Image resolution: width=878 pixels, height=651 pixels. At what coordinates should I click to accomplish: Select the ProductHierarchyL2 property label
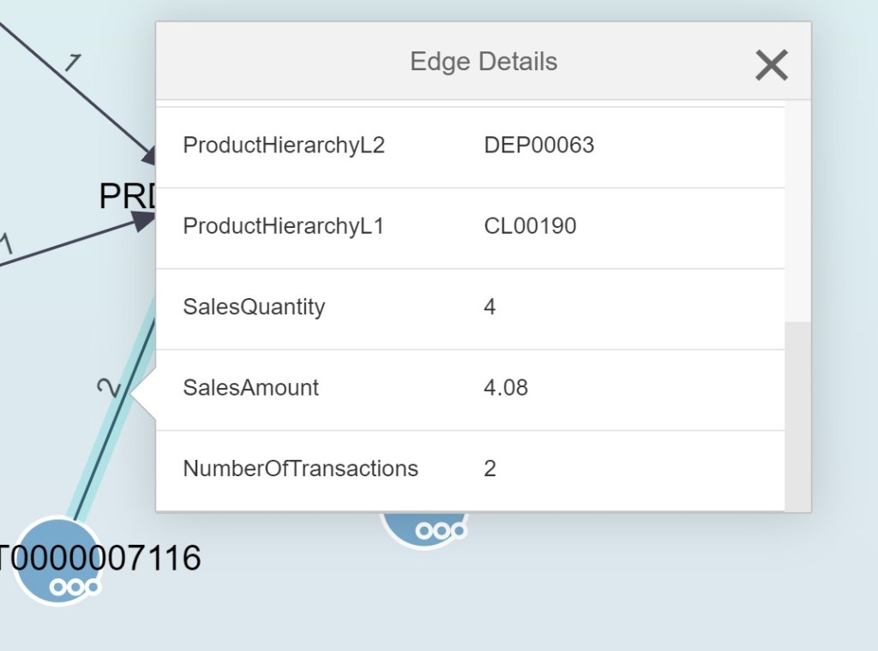pos(284,146)
